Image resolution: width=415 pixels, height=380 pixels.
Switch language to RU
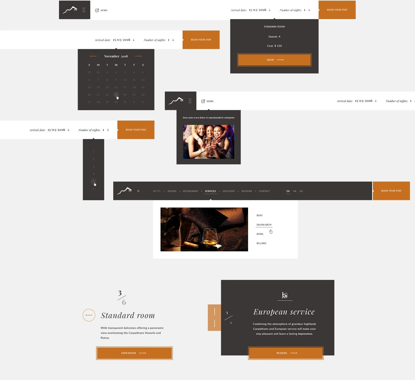point(301,191)
